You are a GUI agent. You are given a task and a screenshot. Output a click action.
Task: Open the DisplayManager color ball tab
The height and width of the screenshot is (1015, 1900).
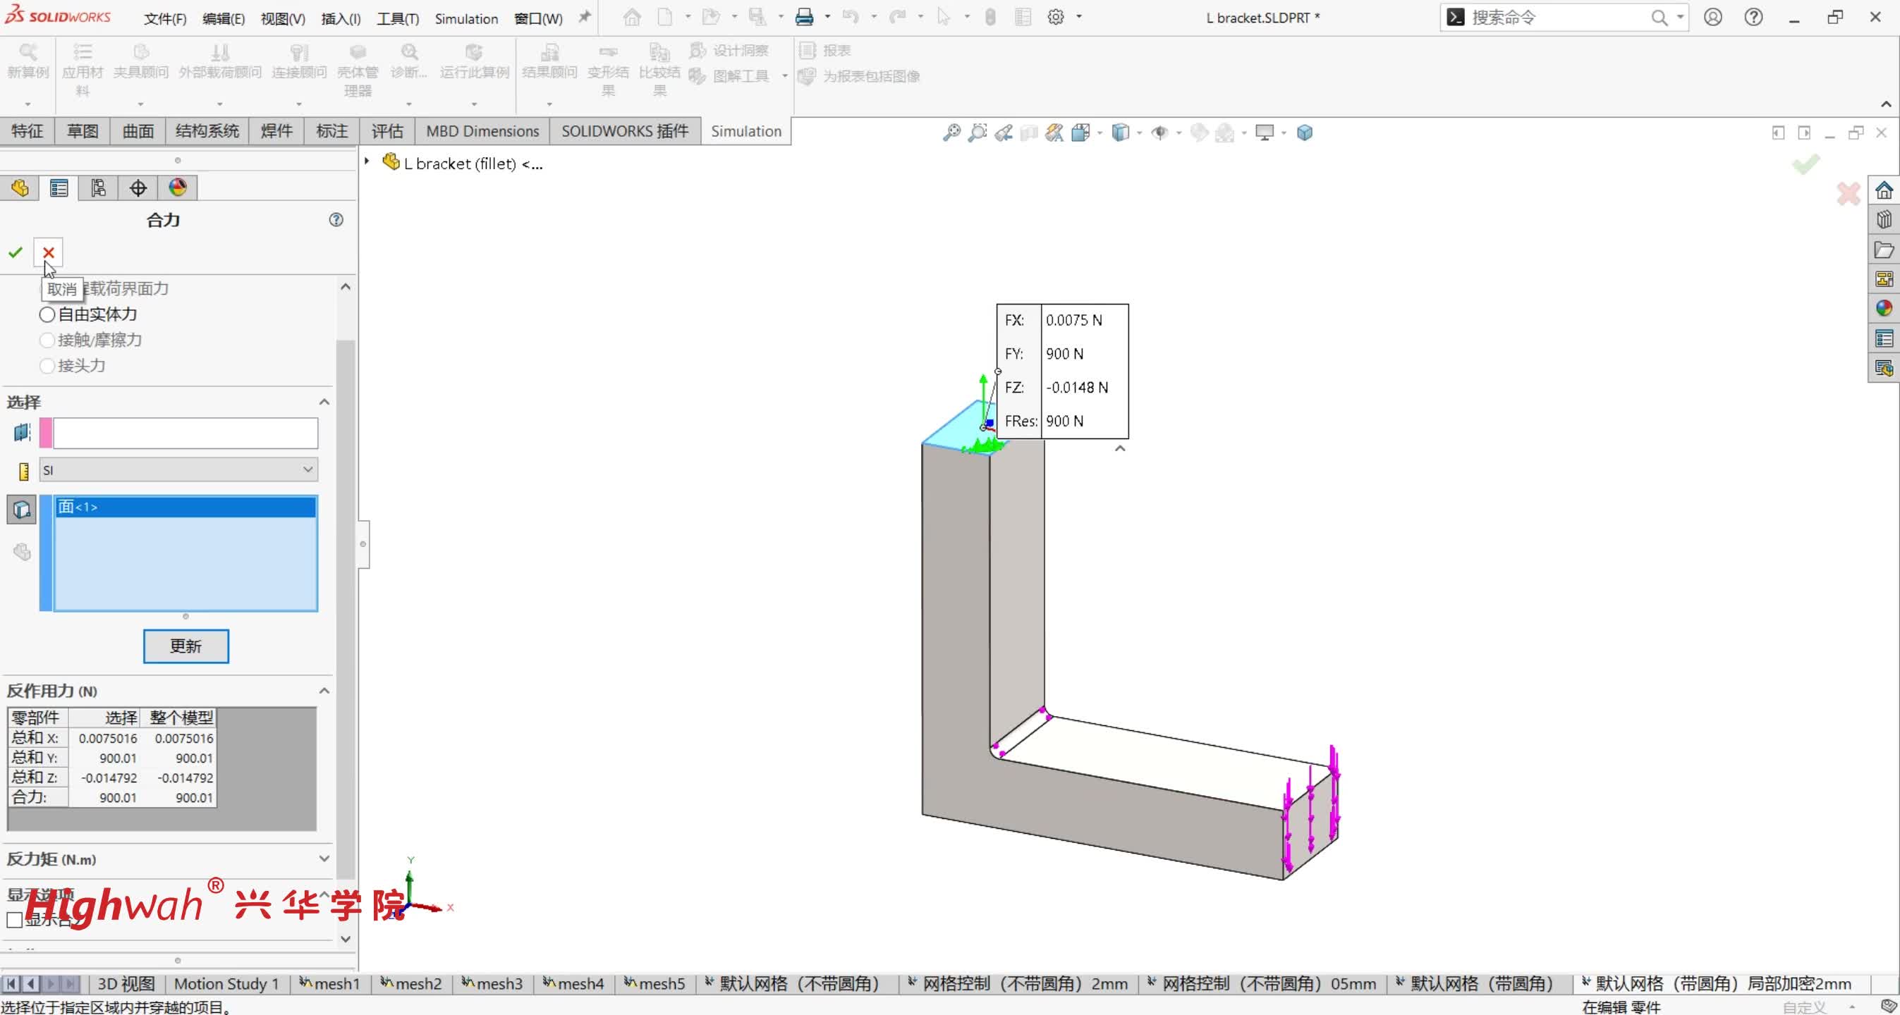(x=178, y=188)
